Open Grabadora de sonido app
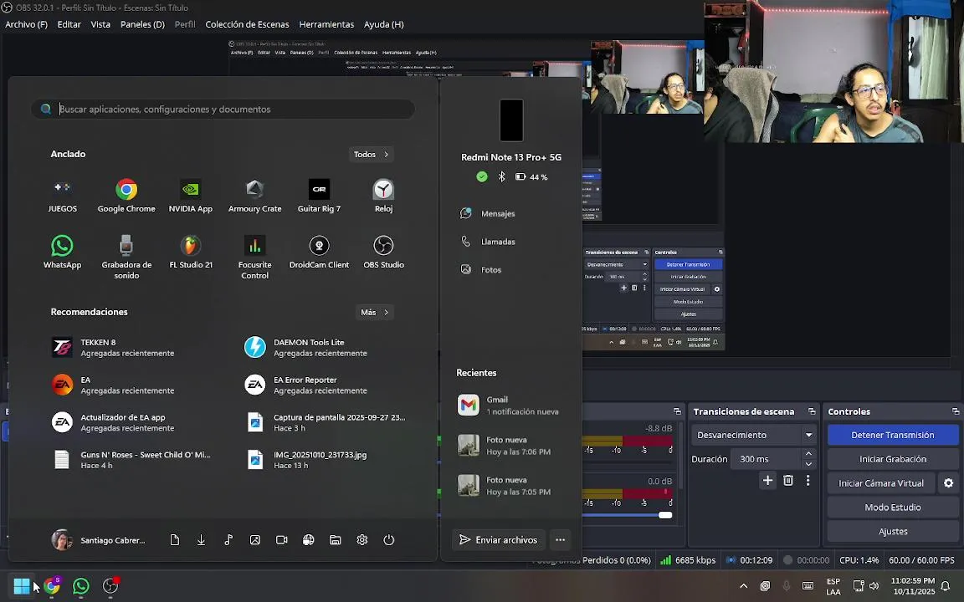This screenshot has width=964, height=602. (126, 258)
